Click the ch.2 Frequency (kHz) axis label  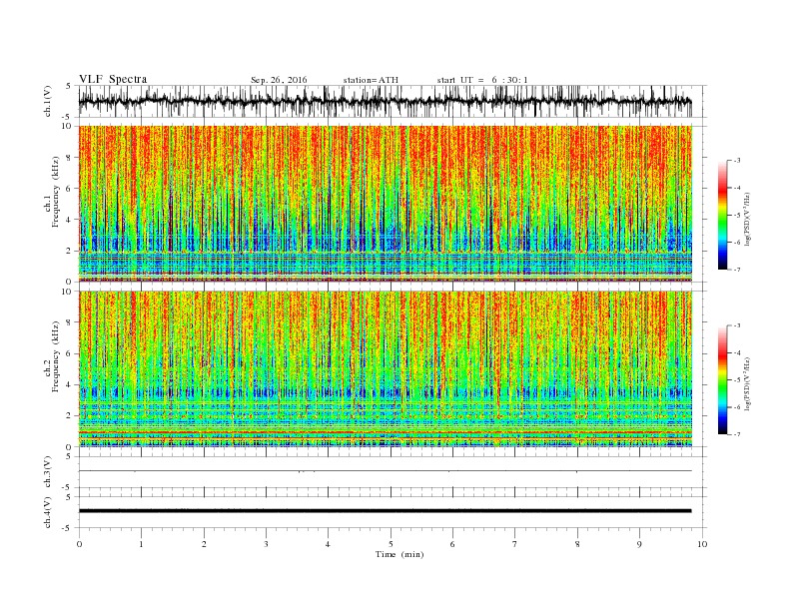52,355
